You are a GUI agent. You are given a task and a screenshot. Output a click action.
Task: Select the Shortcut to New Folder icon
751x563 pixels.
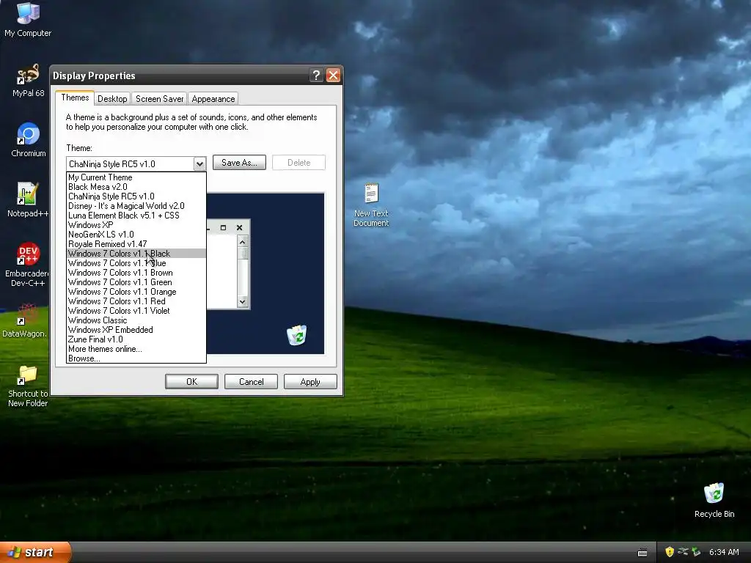click(x=28, y=386)
